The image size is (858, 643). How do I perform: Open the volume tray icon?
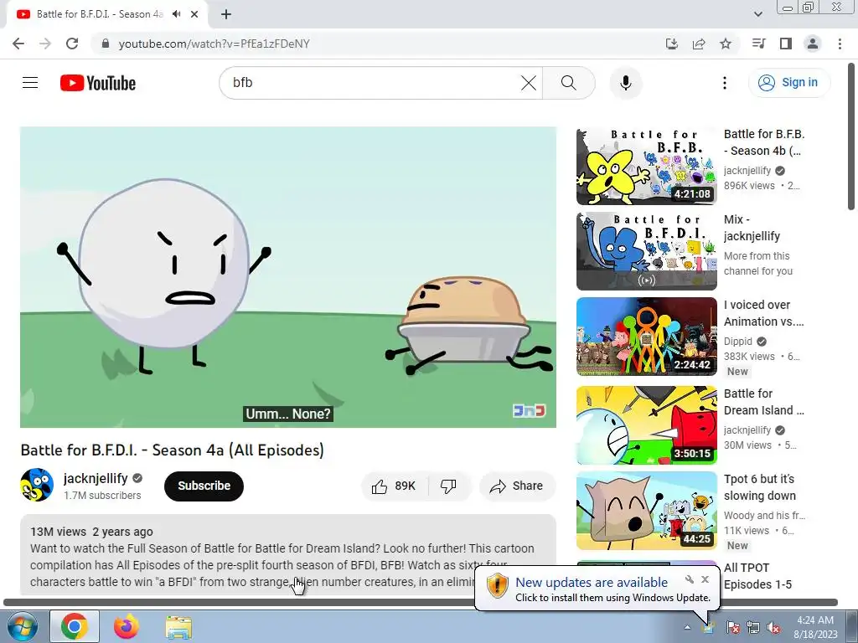(x=773, y=627)
